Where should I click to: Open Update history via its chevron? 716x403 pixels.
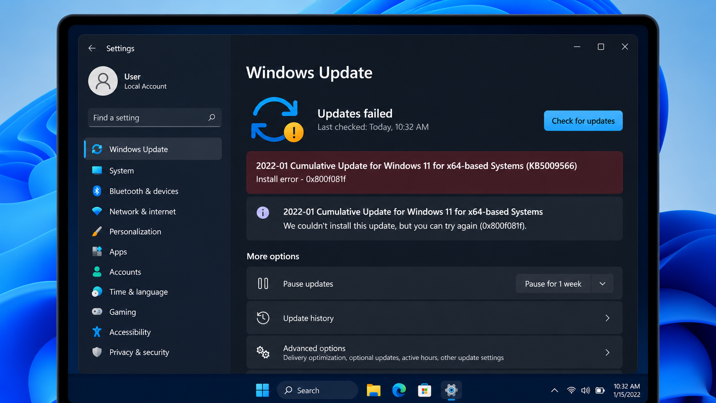pos(607,318)
